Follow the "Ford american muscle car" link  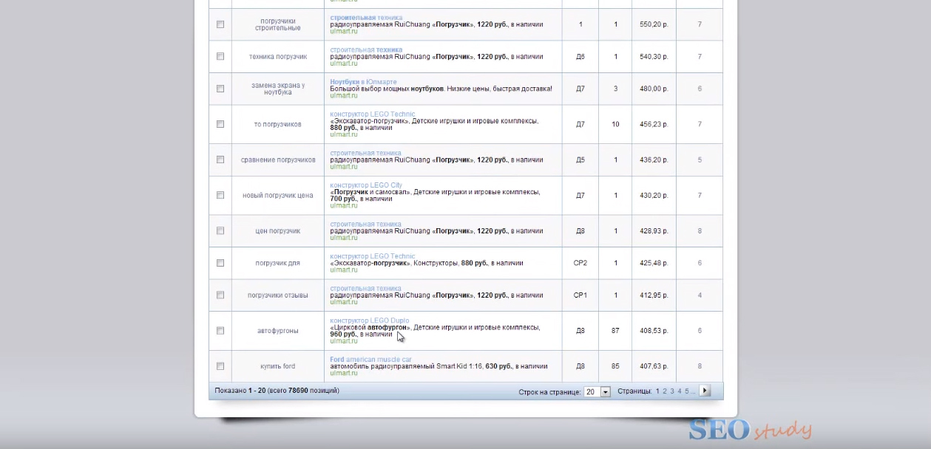tap(370, 360)
